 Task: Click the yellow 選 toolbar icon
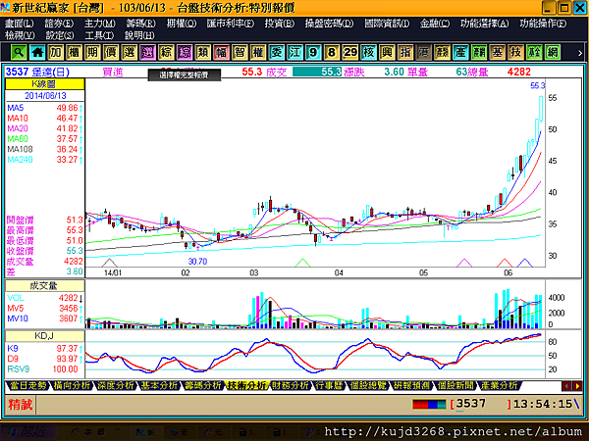click(130, 52)
